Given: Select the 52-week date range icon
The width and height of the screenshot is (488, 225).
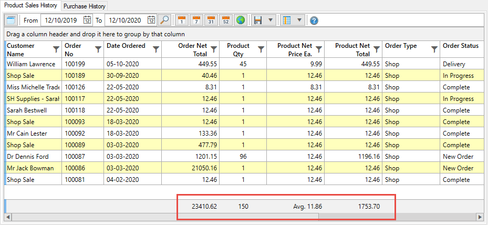Looking at the screenshot, I should 225,21.
